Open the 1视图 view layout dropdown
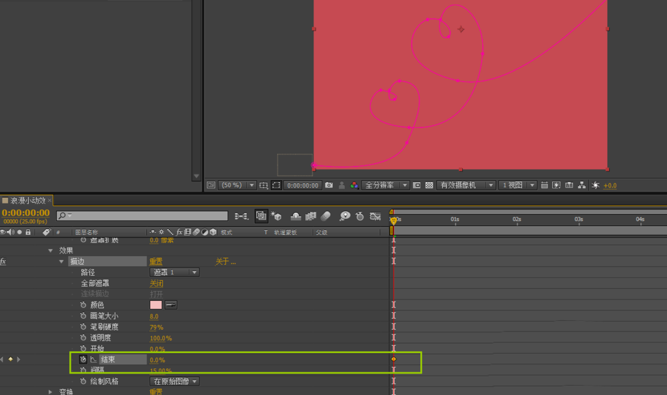Viewport: 667px width, 395px height. point(518,185)
